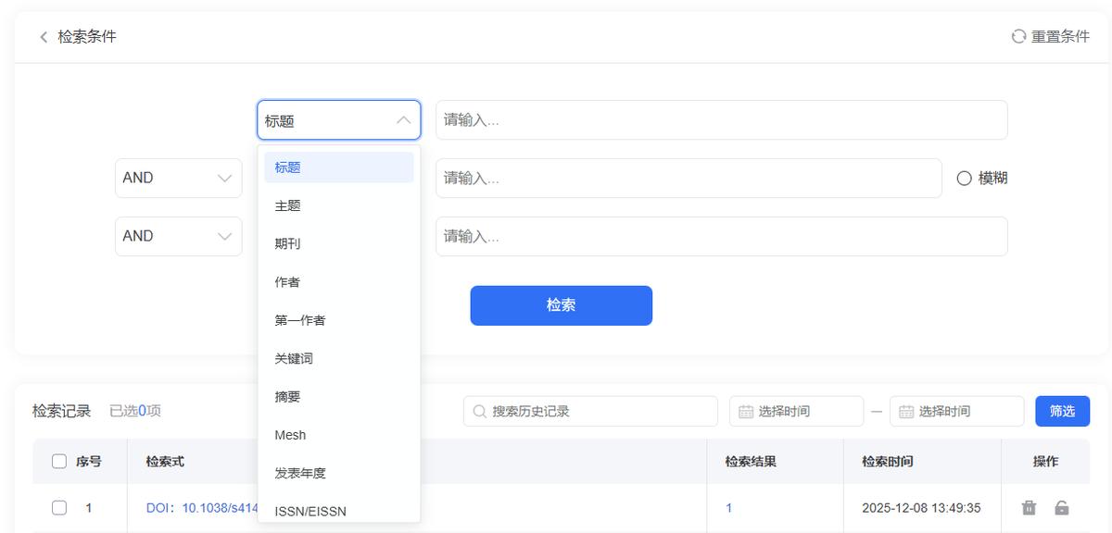
Task: Open the first AND logic dropdown
Action: tap(178, 178)
